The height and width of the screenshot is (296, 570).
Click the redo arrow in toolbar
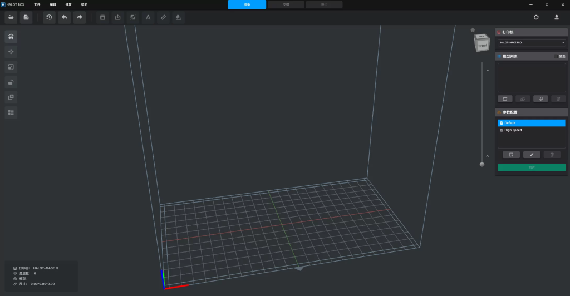click(x=80, y=17)
